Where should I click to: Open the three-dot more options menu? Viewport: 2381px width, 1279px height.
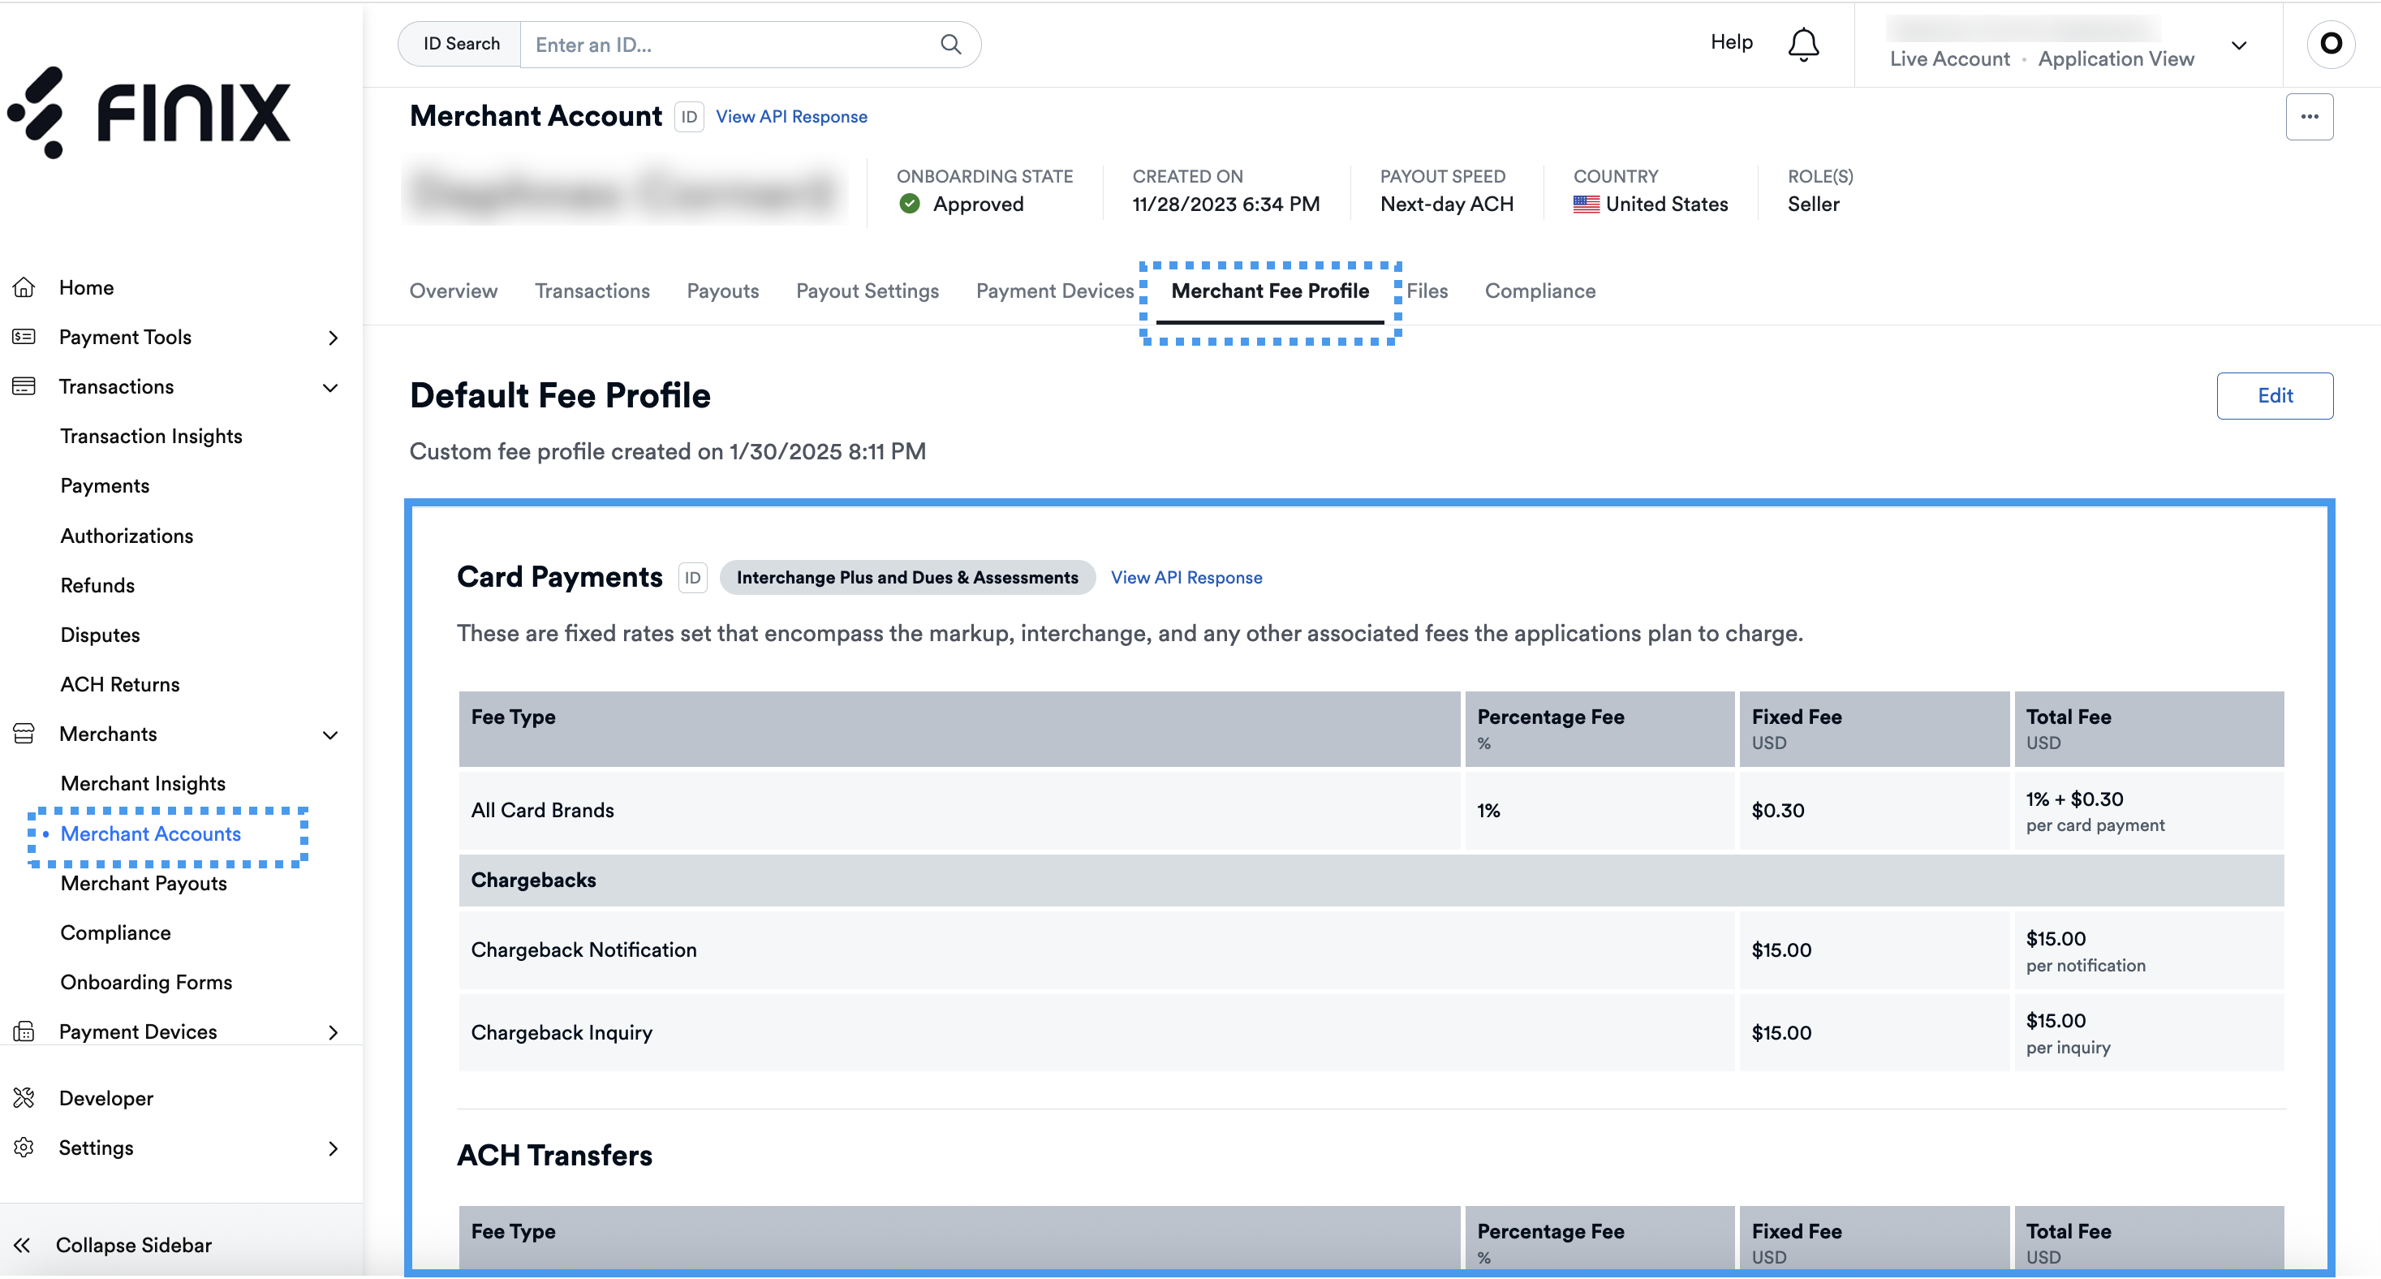2310,116
